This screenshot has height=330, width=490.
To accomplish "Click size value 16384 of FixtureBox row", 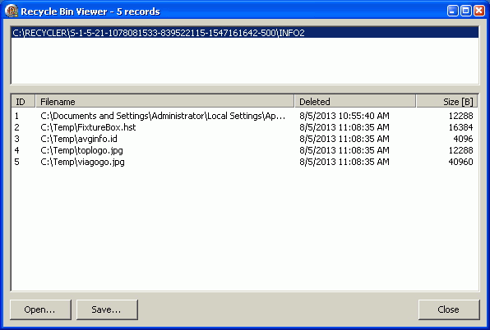I will (460, 127).
